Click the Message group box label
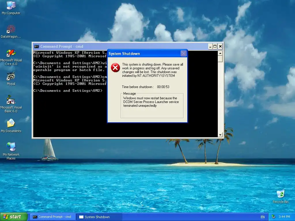 click(129, 94)
